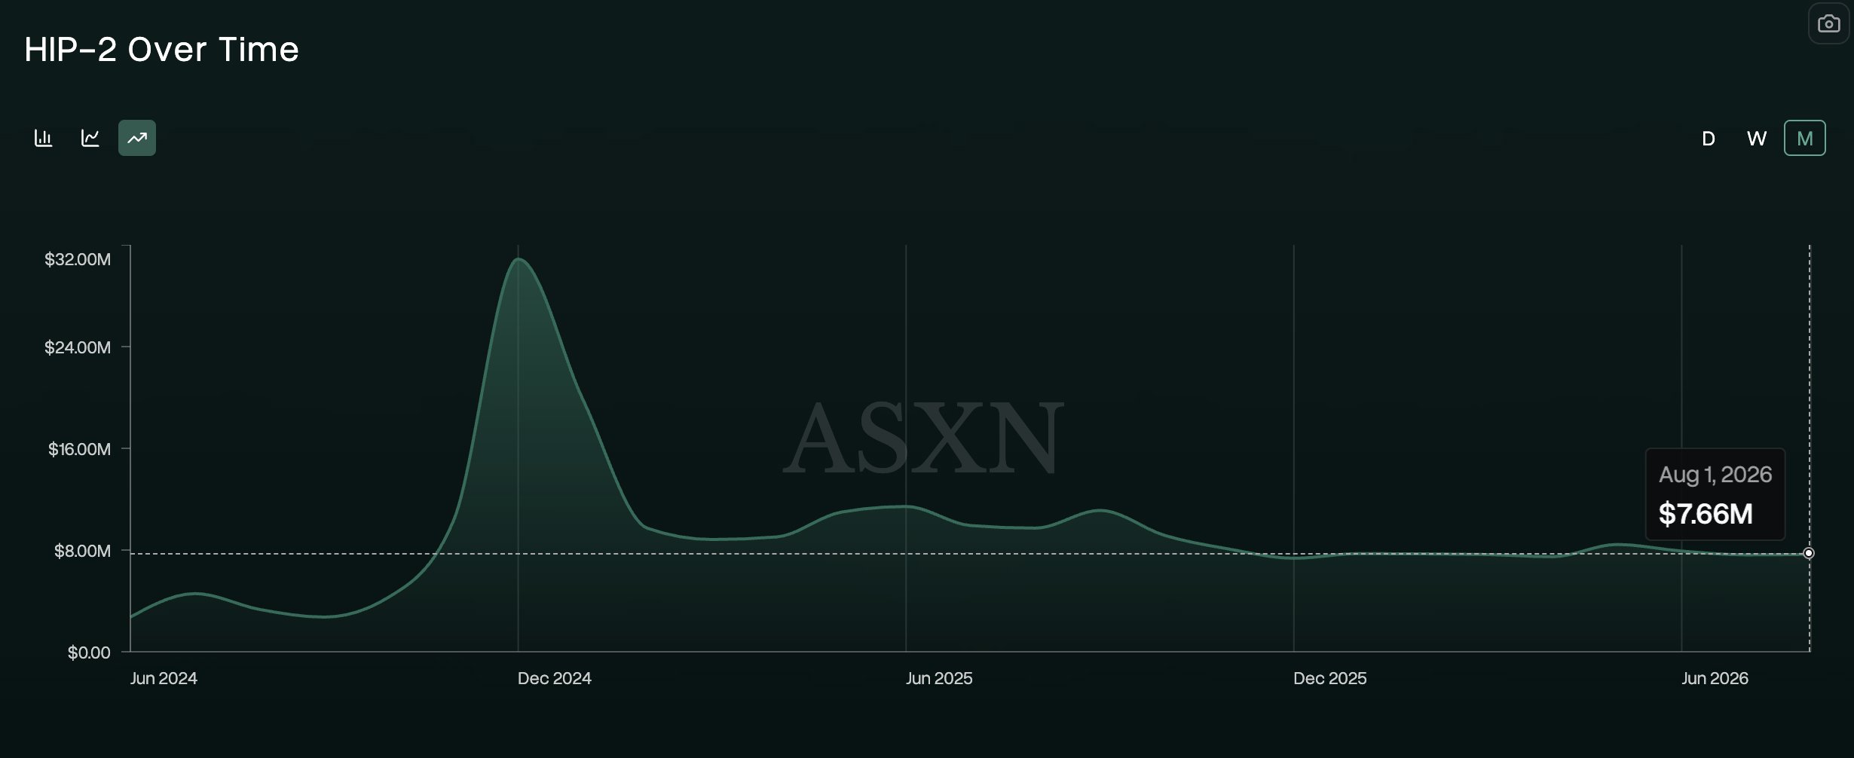Click the HIP-2 Over Time title

[x=161, y=50]
